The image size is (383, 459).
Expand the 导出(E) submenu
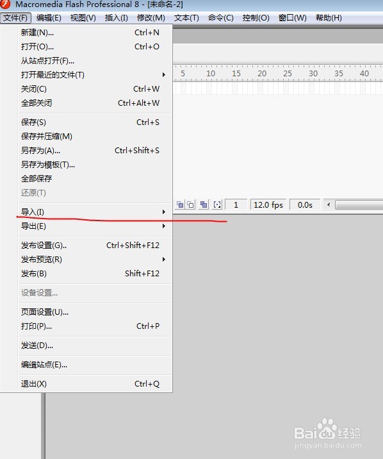95,226
